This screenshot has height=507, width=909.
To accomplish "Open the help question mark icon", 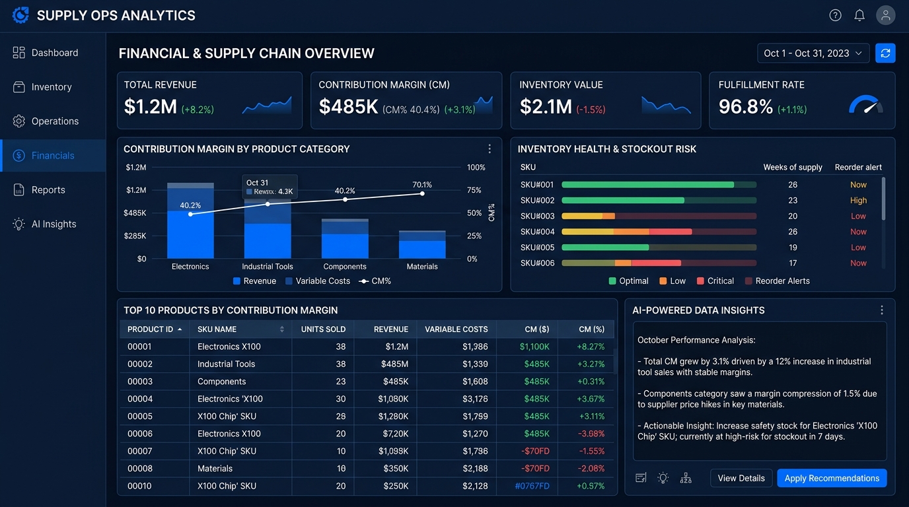I will 835,15.
